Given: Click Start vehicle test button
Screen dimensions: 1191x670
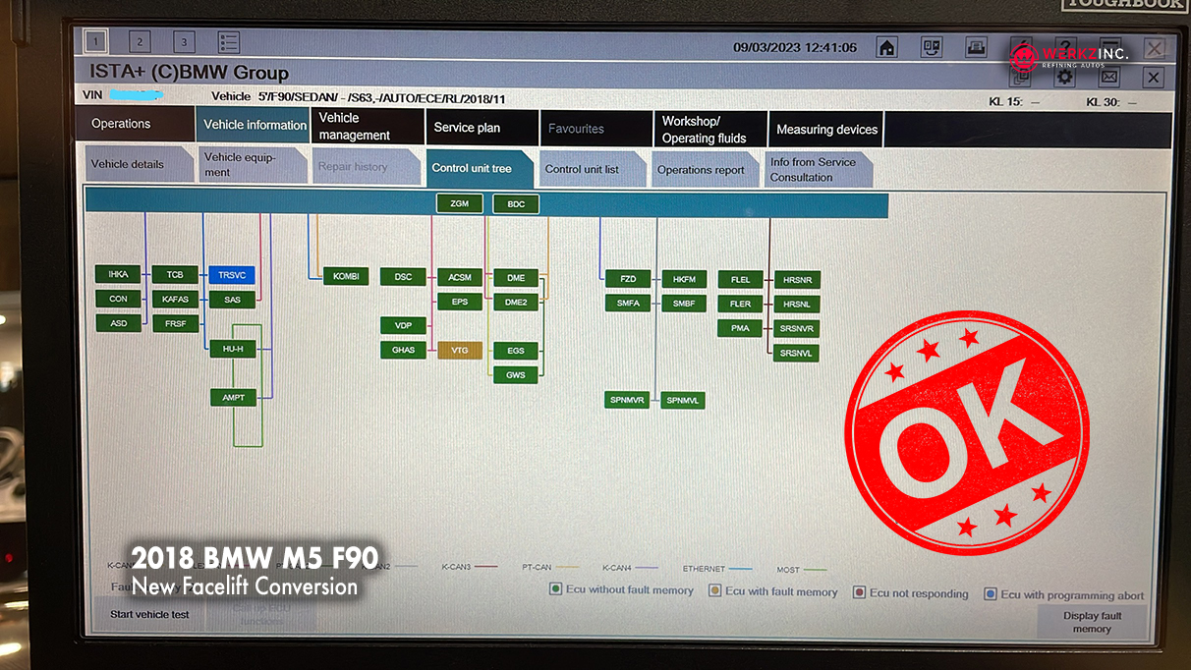Looking at the screenshot, I should 149,615.
